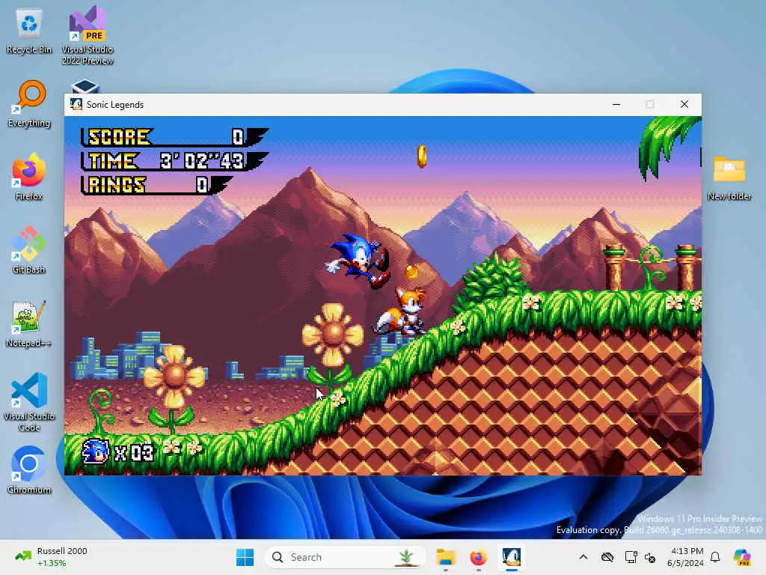The image size is (766, 575).
Task: Click the TIME 3'02"43 display
Action: 174,161
